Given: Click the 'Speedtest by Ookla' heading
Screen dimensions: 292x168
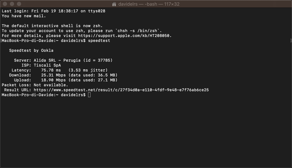Looking at the screenshot, I should click(31, 50).
